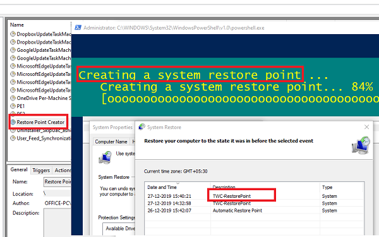Click the OFFICE-PC author value
The image size is (379, 237).
point(57,203)
